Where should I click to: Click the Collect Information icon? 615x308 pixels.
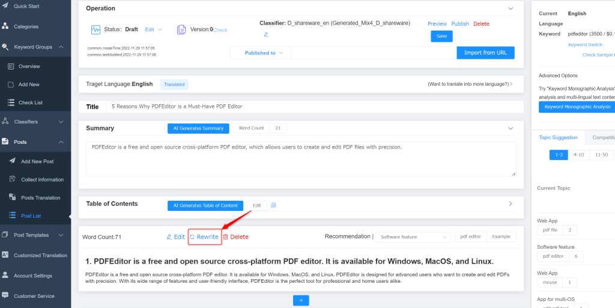tap(13, 179)
